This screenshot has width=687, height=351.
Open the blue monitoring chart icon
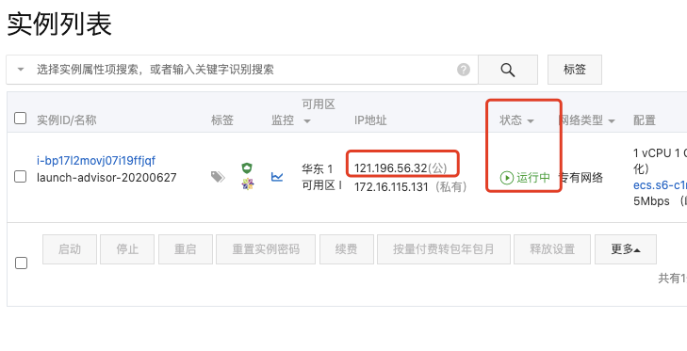(277, 176)
